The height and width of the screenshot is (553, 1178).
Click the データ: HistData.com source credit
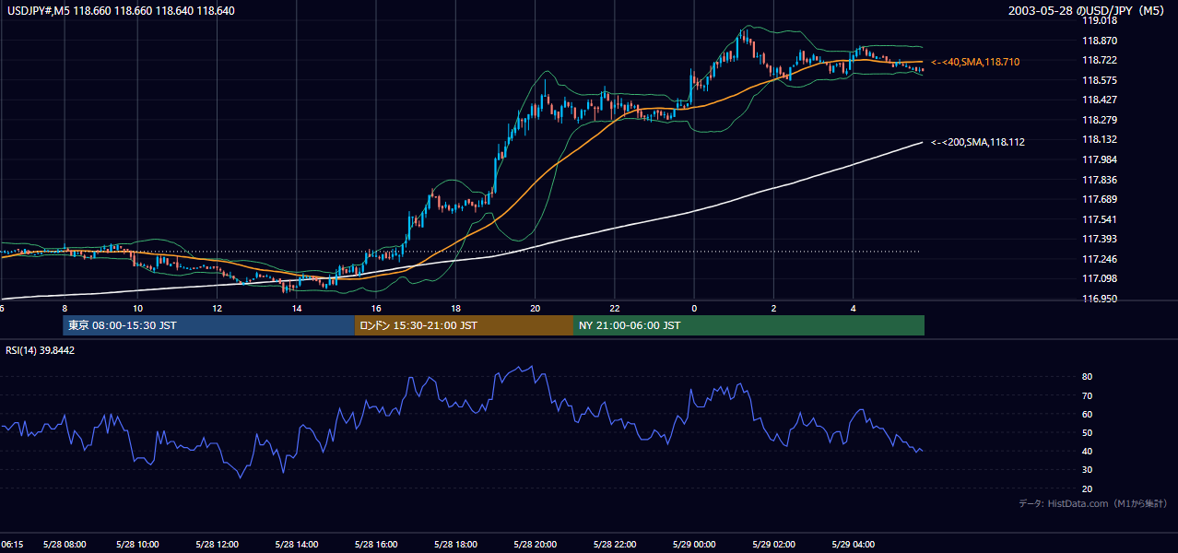pos(1093,503)
